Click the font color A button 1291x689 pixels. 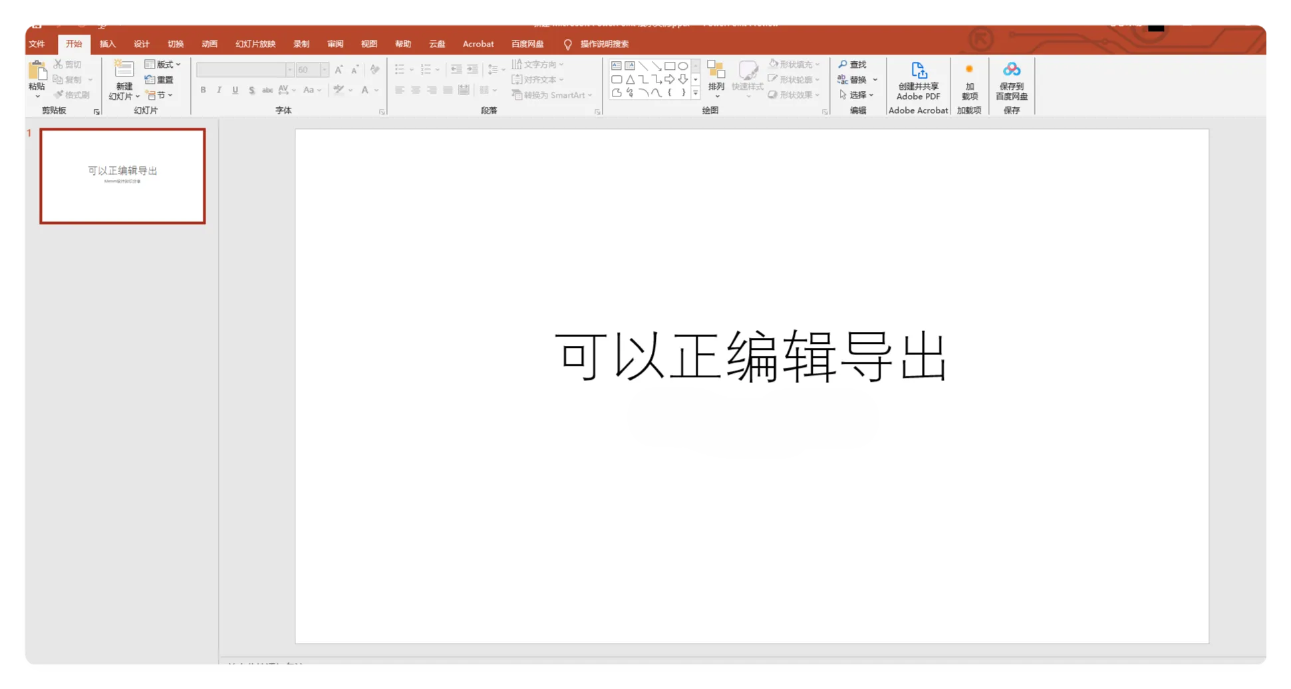[x=364, y=90]
